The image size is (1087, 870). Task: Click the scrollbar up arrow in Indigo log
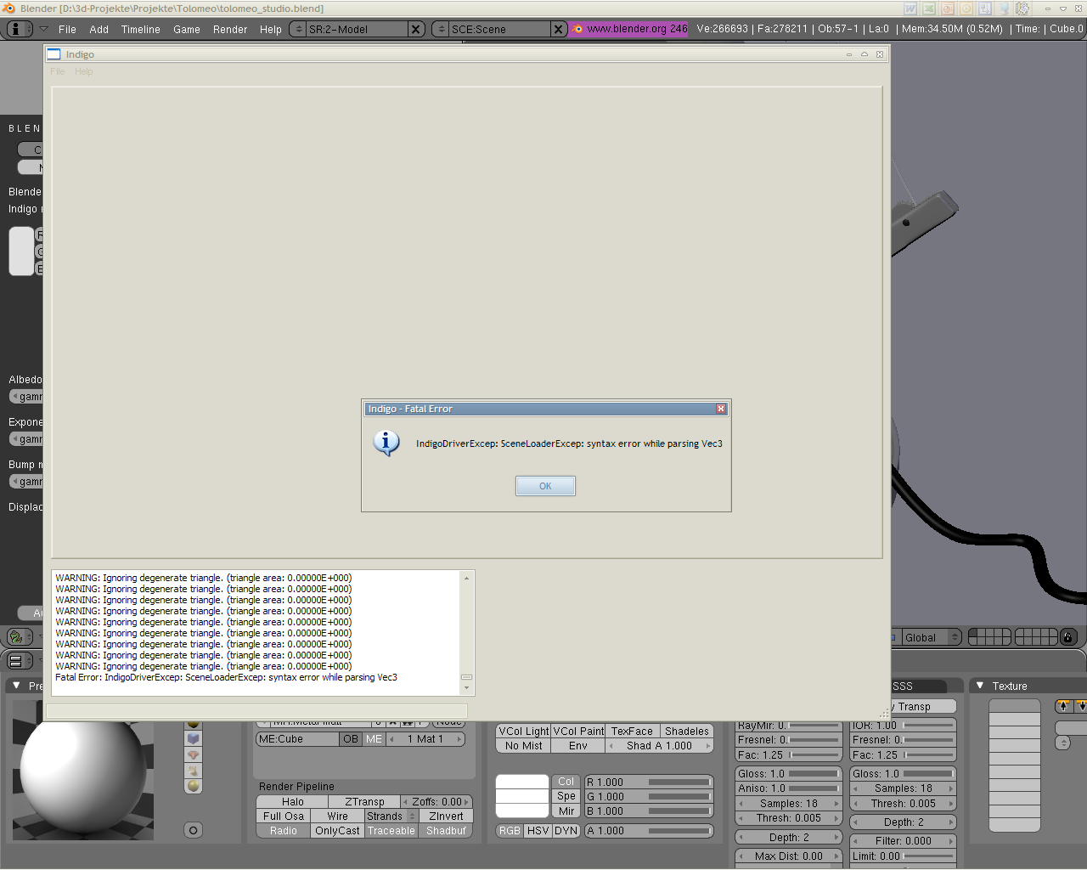[x=466, y=578]
